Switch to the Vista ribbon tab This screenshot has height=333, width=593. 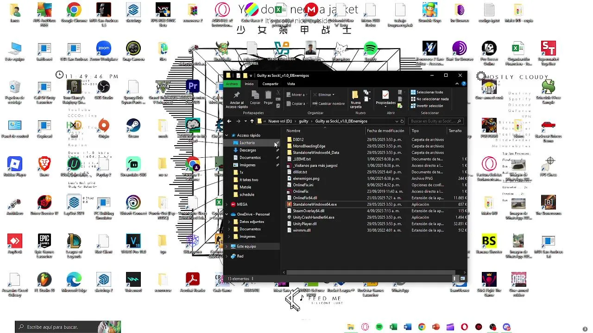tap(291, 84)
